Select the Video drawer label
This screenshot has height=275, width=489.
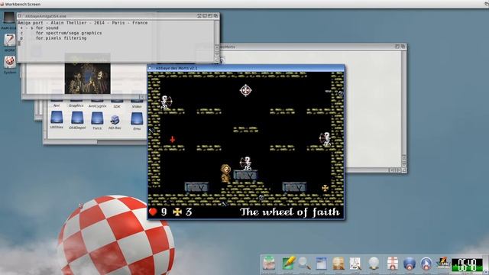pos(137,106)
